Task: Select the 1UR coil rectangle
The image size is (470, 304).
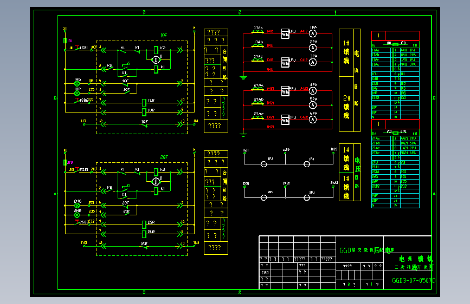Action: pos(144,112)
